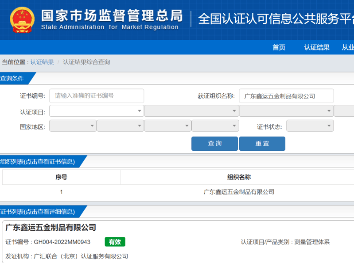Focus the 证书编号 input field
354x263 pixels.
(97, 96)
